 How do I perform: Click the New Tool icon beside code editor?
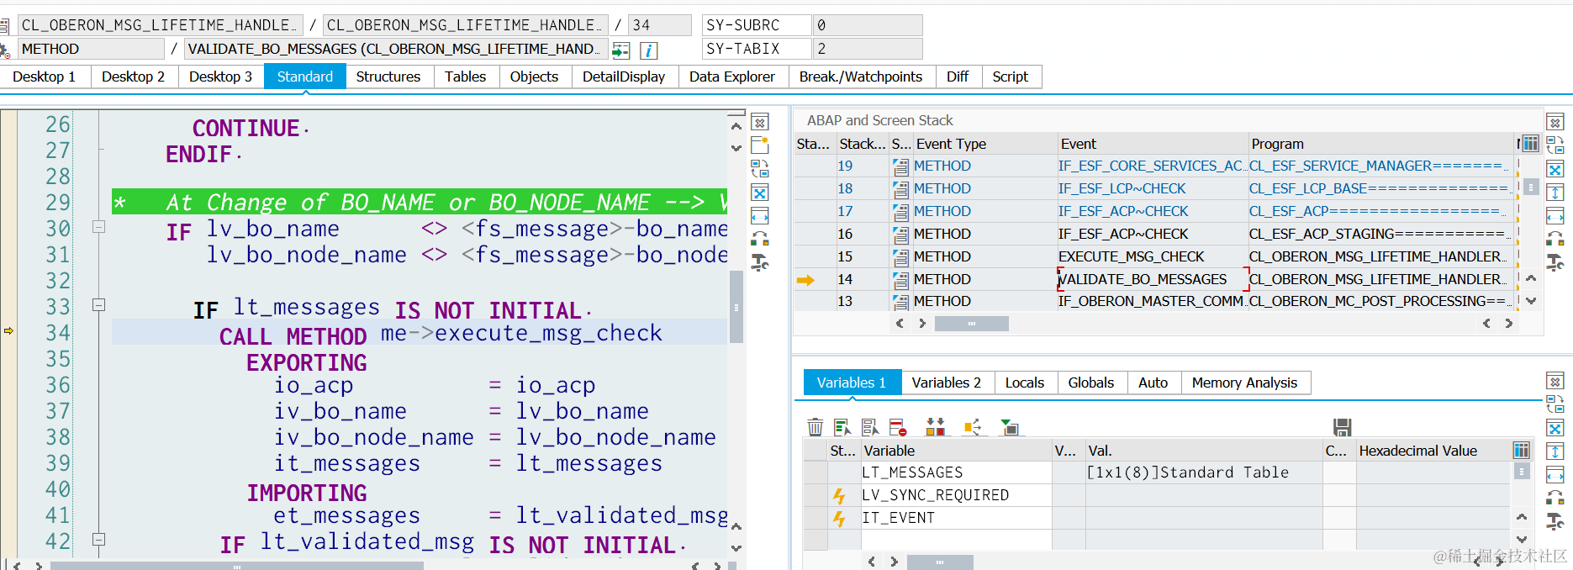pos(760,145)
